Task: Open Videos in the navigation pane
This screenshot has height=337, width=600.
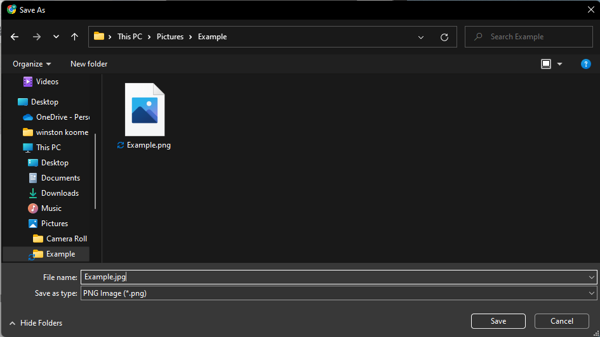Action: 47,81
